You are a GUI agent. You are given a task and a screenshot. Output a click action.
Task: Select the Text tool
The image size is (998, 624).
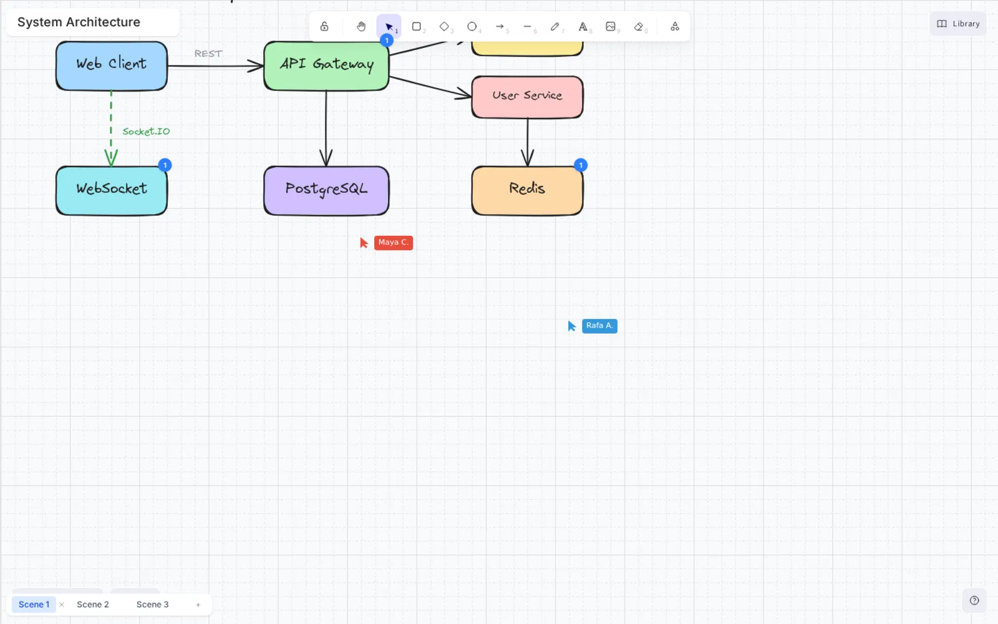point(583,26)
